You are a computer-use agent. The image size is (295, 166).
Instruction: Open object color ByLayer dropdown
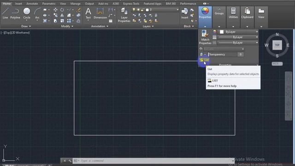[x=238, y=32]
